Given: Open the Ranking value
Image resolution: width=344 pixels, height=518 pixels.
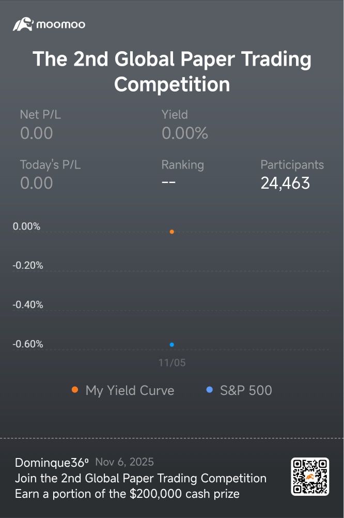Looking at the screenshot, I should [168, 183].
